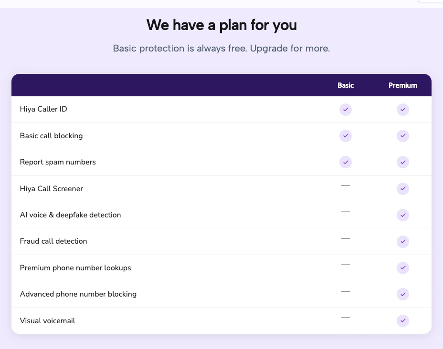Click Basic dash for Visual voicemail
443x349 pixels.
point(346,318)
